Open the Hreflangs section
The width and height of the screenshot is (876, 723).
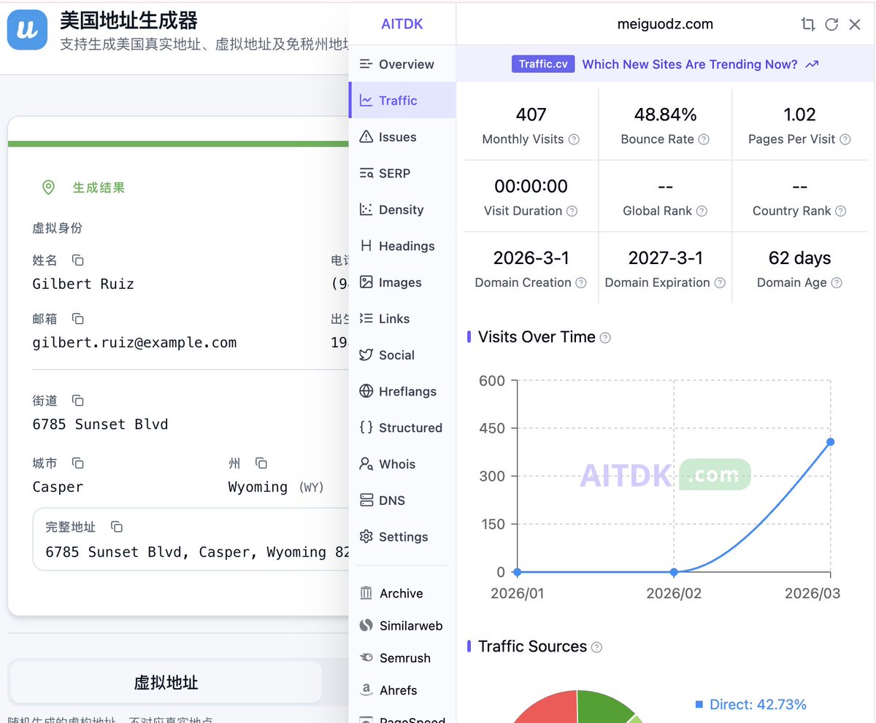click(402, 392)
